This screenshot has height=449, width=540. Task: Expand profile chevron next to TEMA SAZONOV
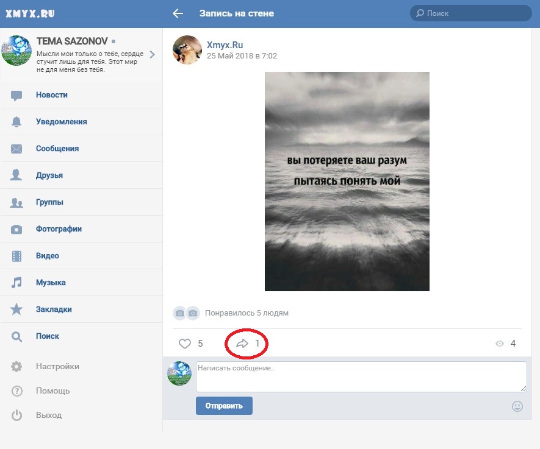[x=152, y=54]
